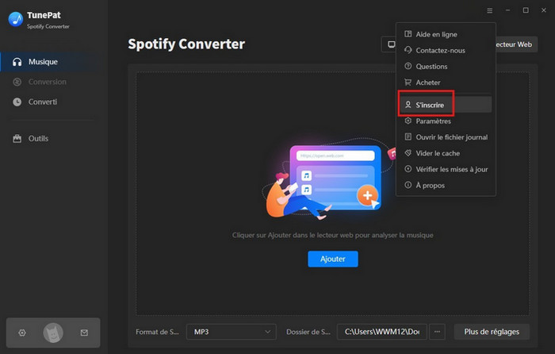
Task: Open the mail envelope icon in sidebar
Action: point(84,333)
